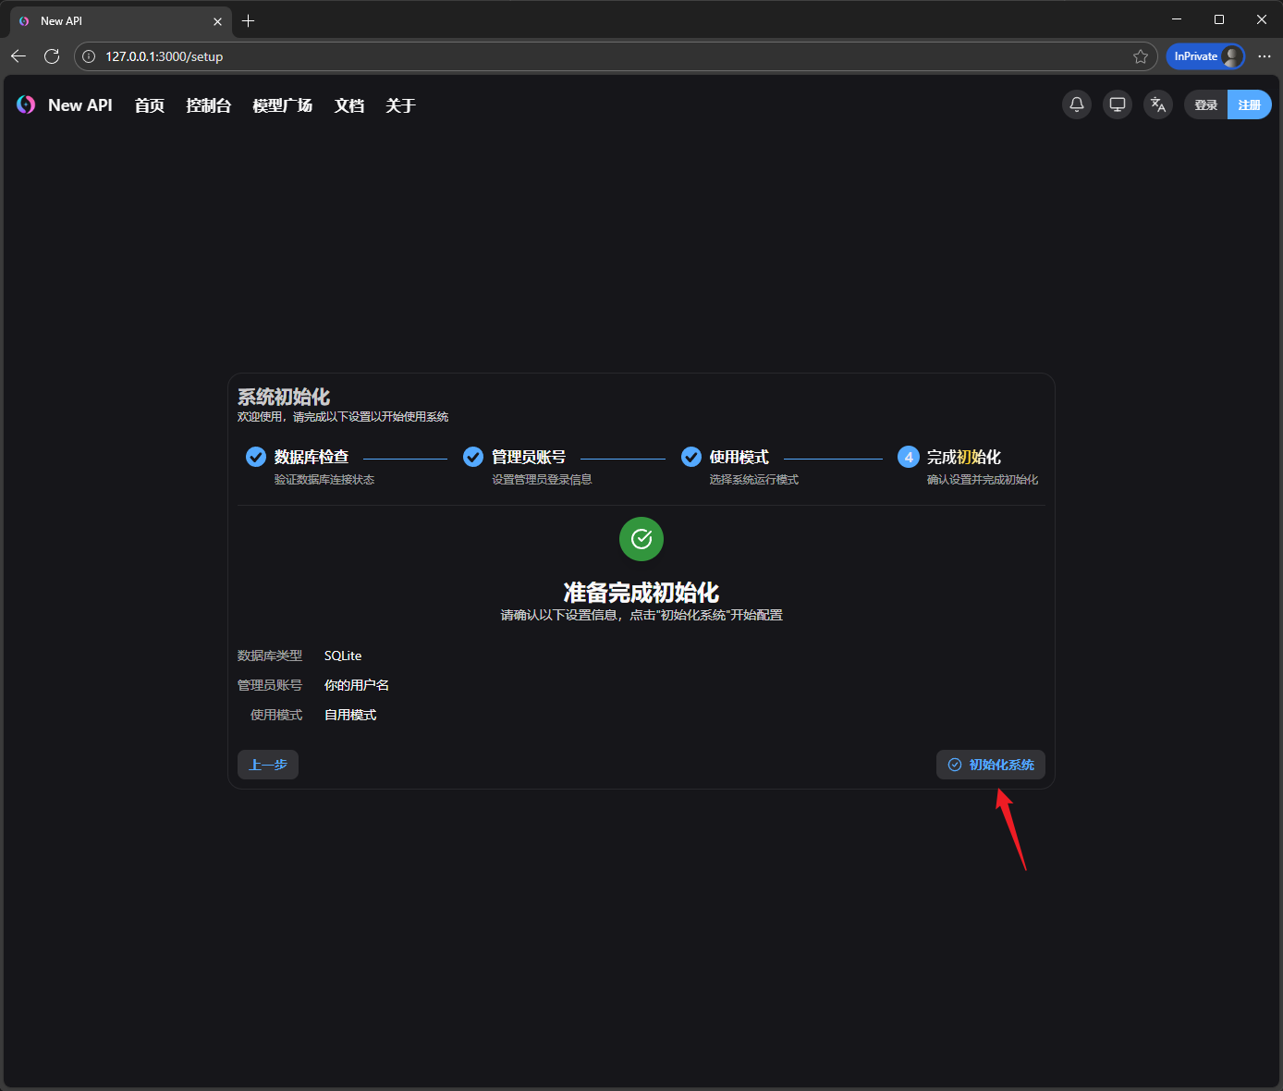Open the InPrivate profile badge
Viewport: 1283px width, 1091px height.
click(1205, 56)
